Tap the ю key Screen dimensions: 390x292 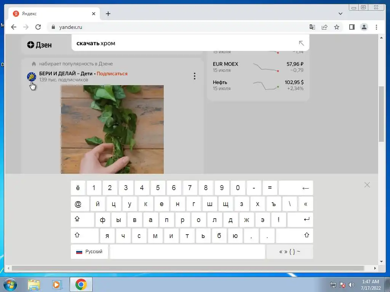click(x=235, y=236)
